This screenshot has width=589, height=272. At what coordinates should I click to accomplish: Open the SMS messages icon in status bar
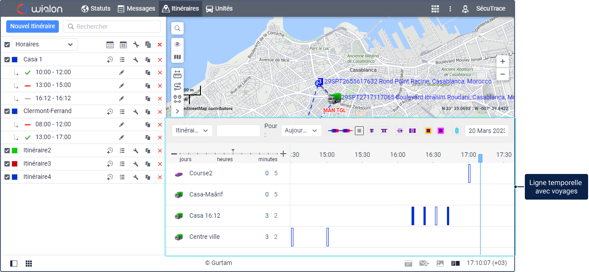[424, 264]
